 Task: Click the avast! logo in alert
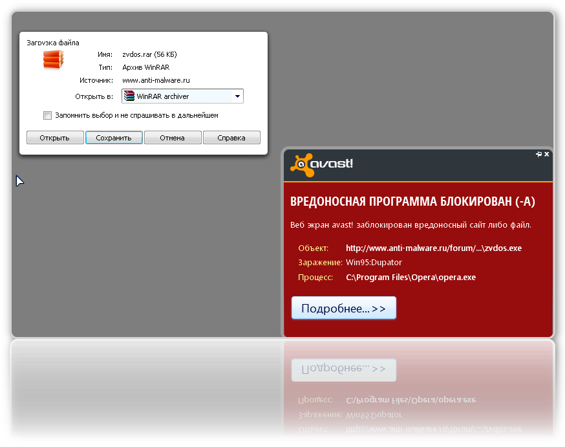(x=321, y=165)
